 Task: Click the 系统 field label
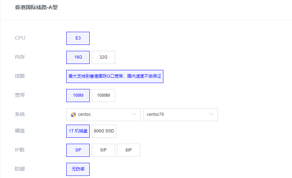(x=20, y=114)
